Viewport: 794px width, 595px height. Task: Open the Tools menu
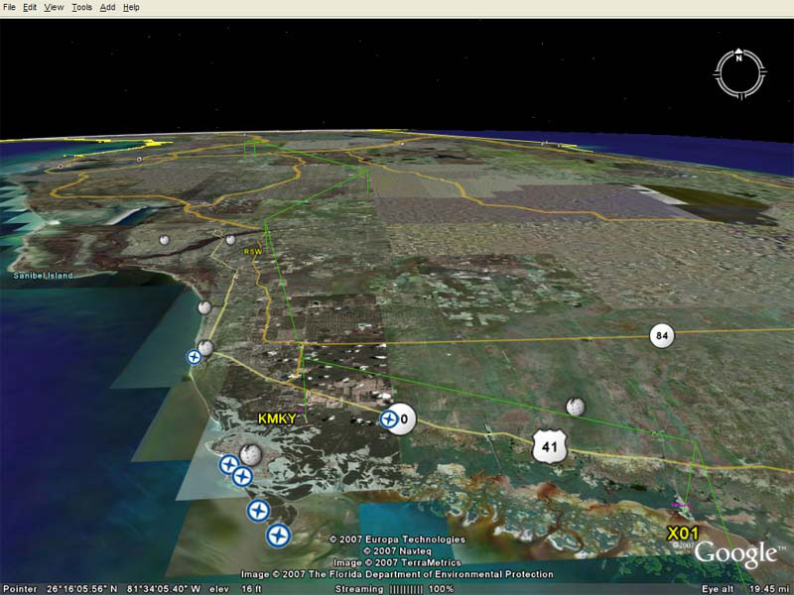pos(81,7)
